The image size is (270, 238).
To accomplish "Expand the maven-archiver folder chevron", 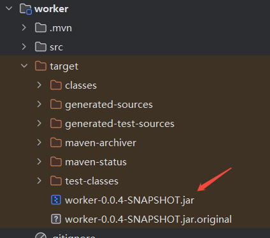I will point(39,142).
